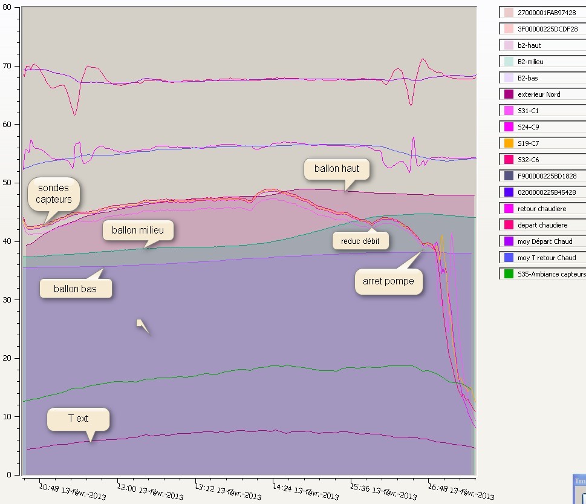Select the 'ballon haut' callout label
Viewport: 586px width, 504px height.
[337, 169]
